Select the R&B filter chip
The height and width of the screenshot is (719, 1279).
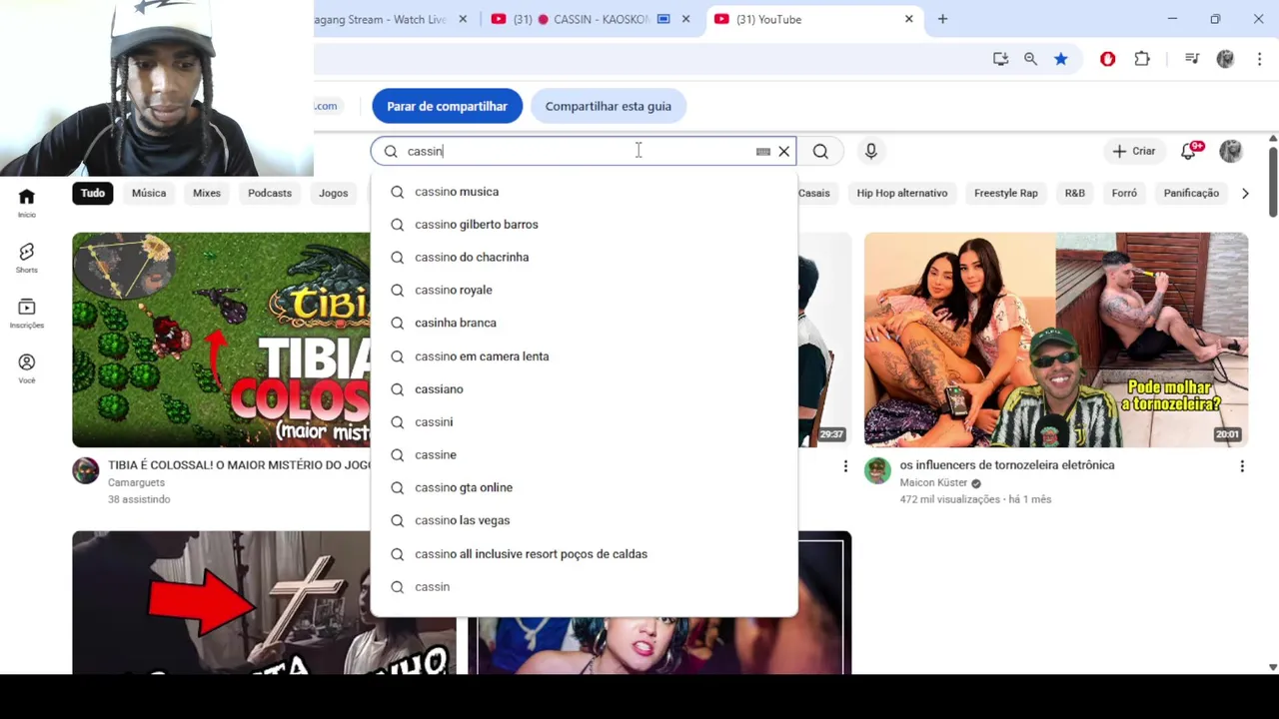pyautogui.click(x=1075, y=193)
